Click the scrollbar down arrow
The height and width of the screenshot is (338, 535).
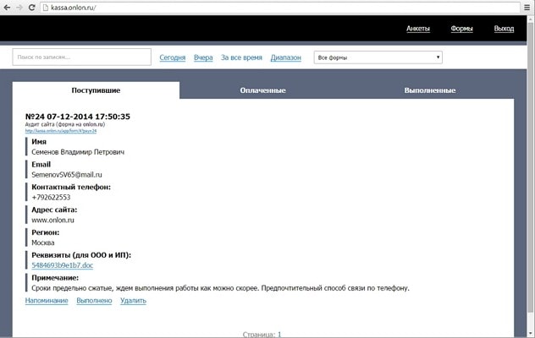tap(531, 334)
